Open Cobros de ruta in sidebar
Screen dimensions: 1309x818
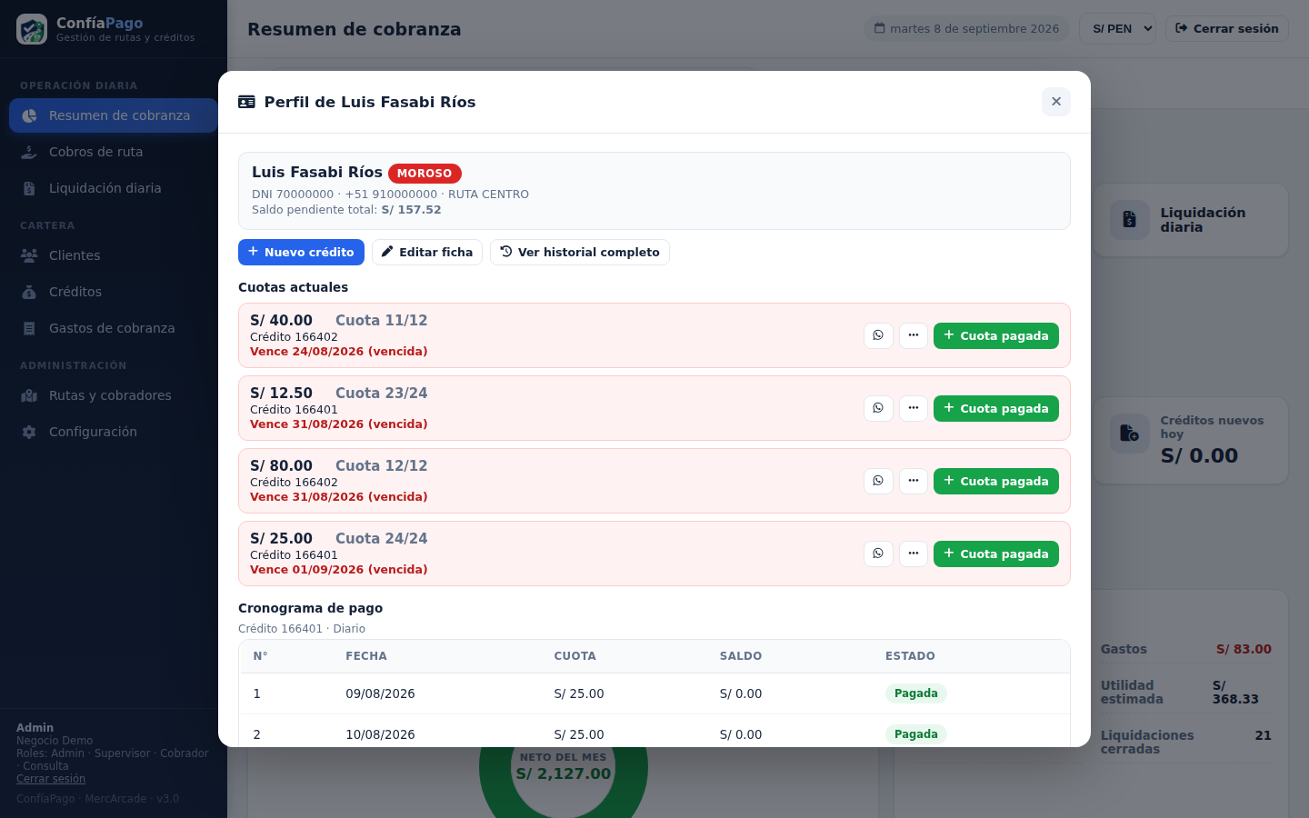113,152
